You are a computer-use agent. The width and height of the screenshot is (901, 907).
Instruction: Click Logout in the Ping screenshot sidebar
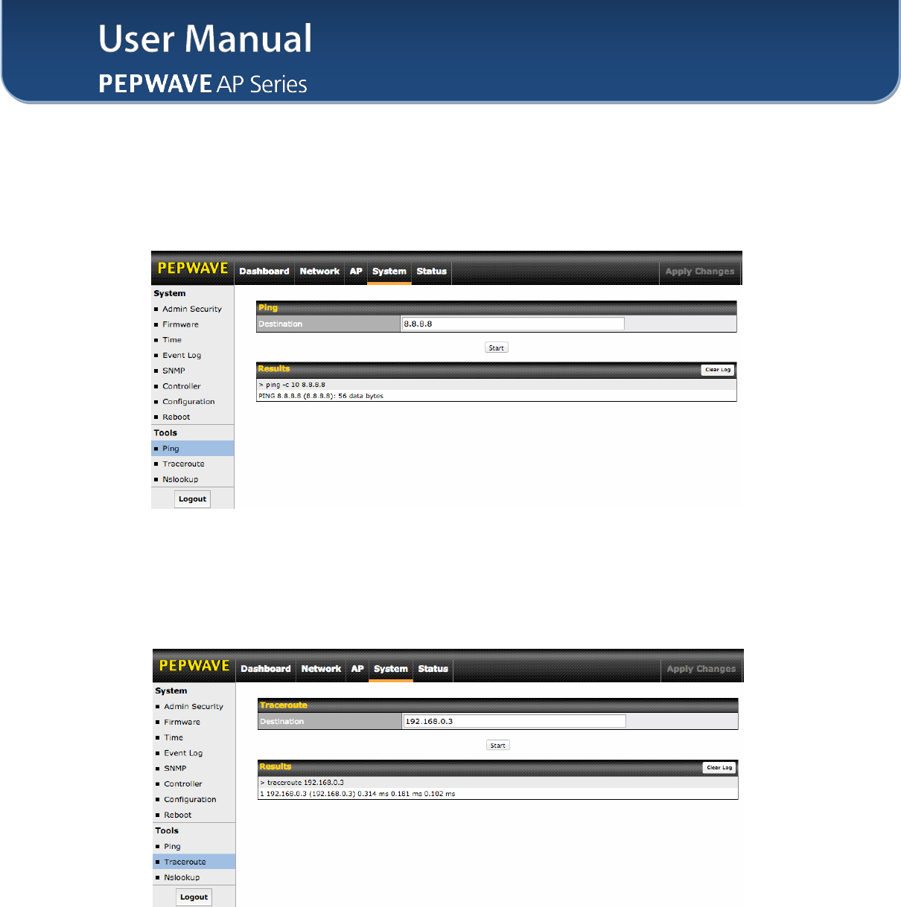[x=192, y=499]
